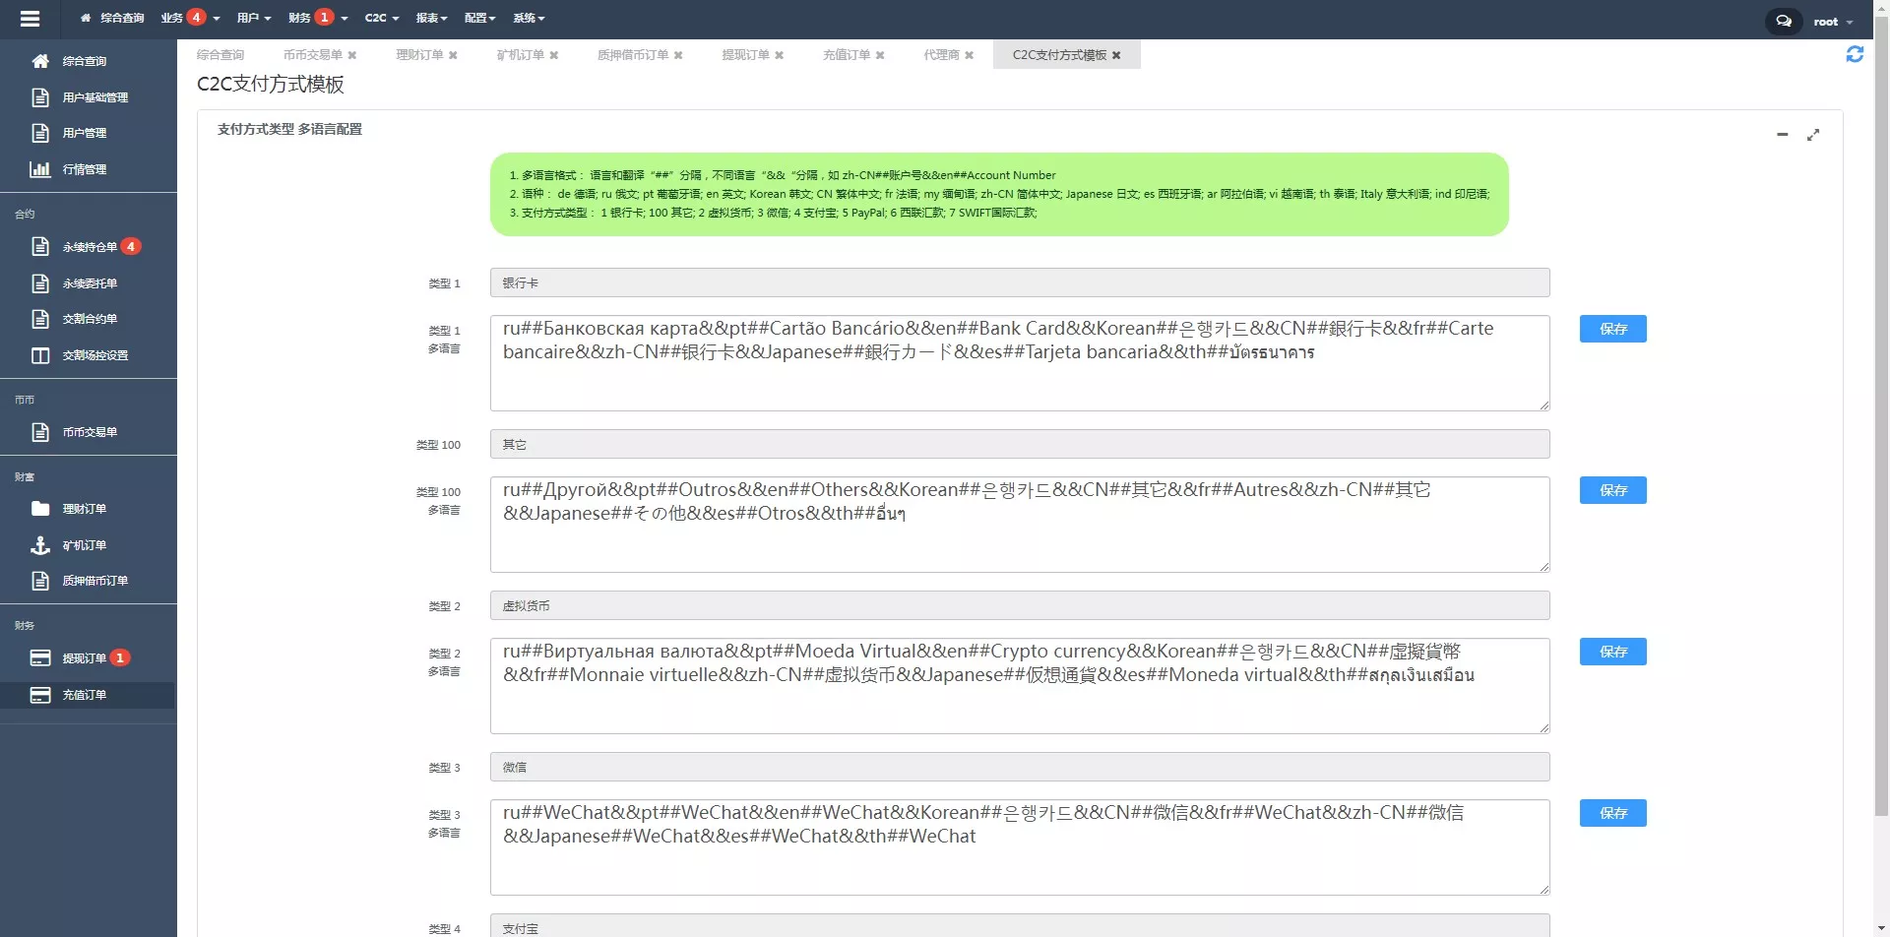Click the hamburger menu icon

(30, 19)
